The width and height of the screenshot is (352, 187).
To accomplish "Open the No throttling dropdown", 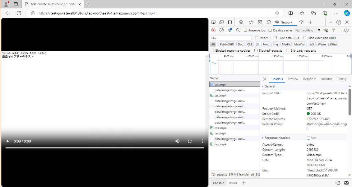I will point(308,30).
